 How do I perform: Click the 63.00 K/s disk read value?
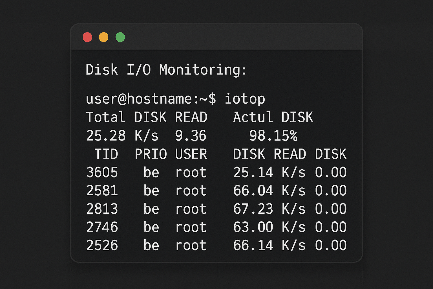(x=269, y=227)
